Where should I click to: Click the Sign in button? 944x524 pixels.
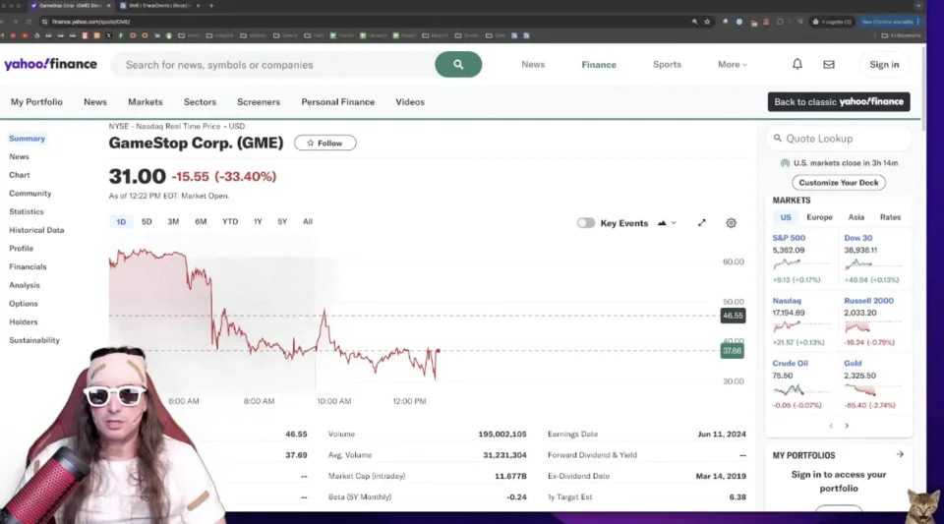884,64
